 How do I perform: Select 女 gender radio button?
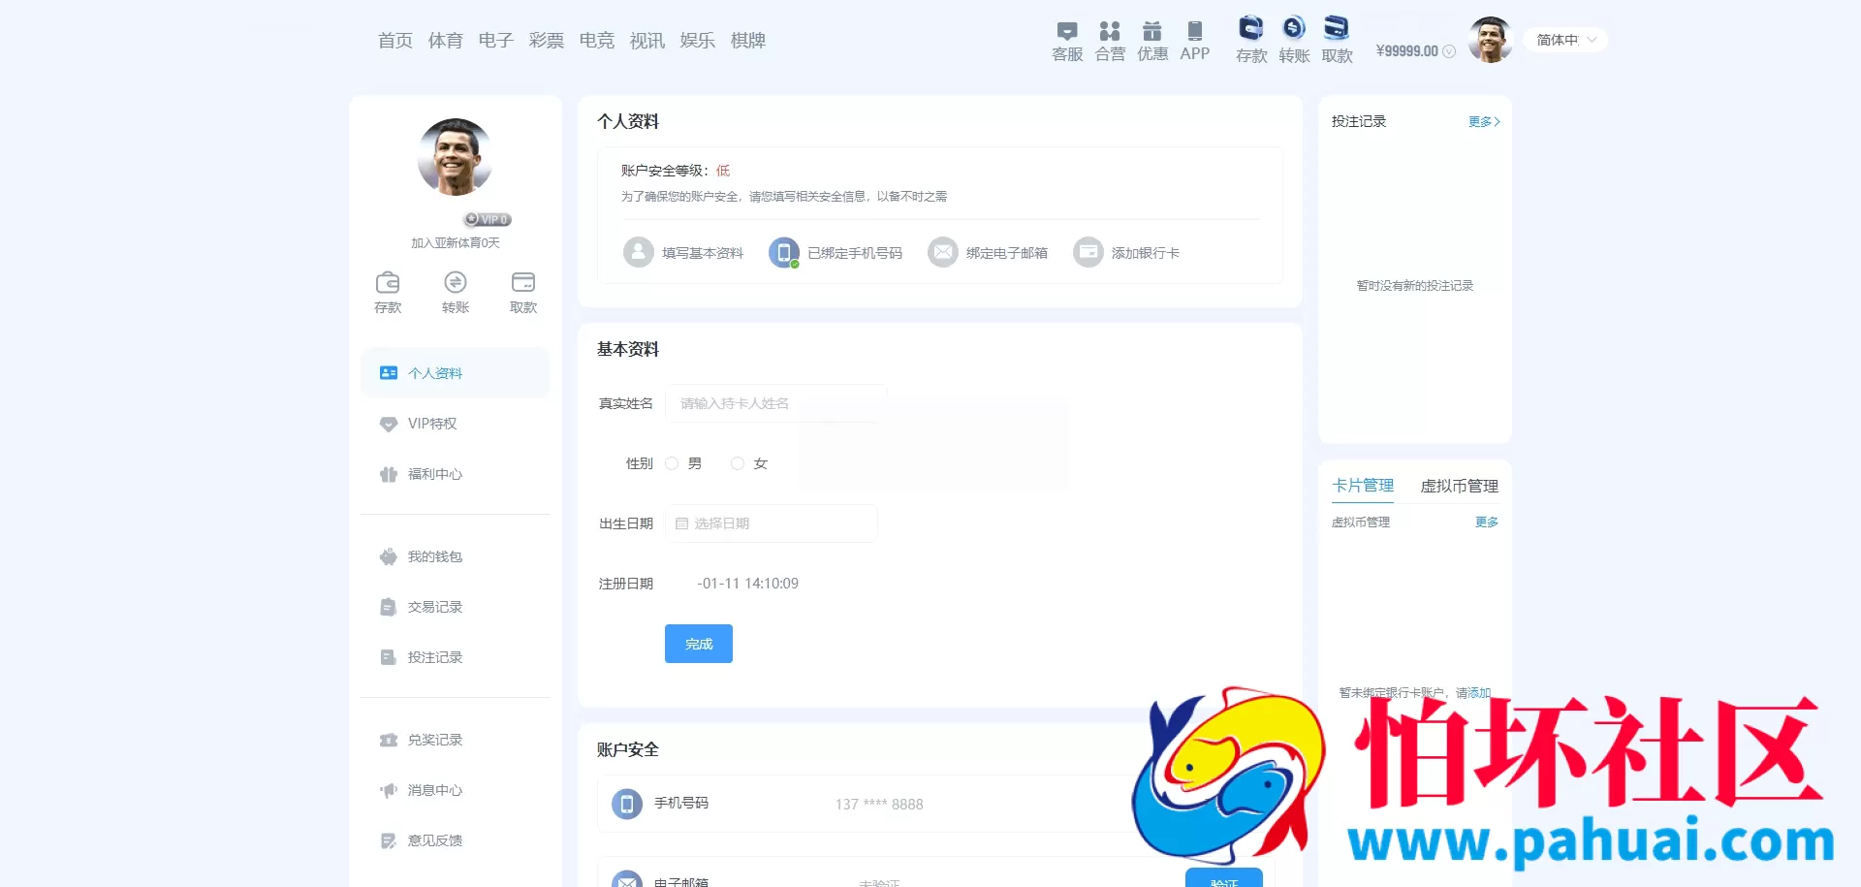738,463
